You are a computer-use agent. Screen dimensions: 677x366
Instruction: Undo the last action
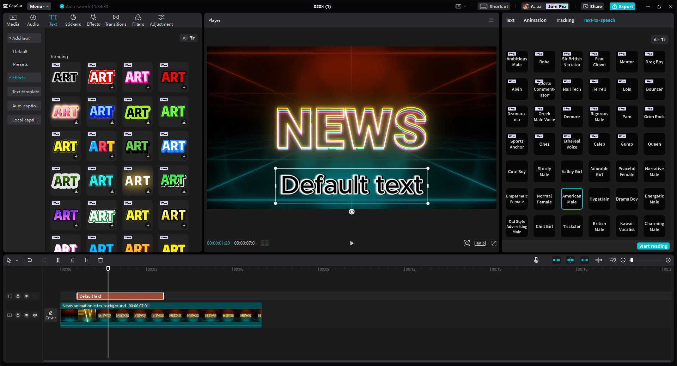pyautogui.click(x=30, y=260)
